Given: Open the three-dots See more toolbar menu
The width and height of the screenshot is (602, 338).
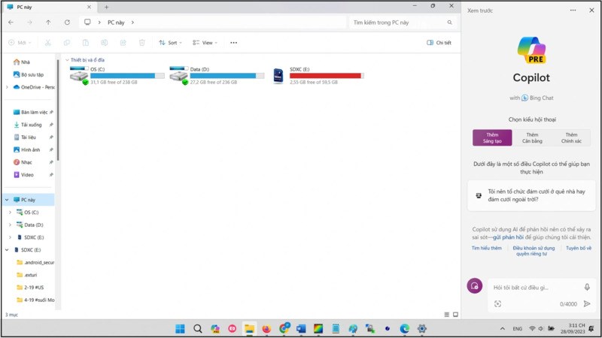Looking at the screenshot, I should click(233, 43).
